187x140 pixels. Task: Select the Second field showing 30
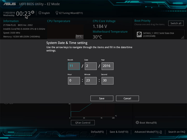point(108,81)
